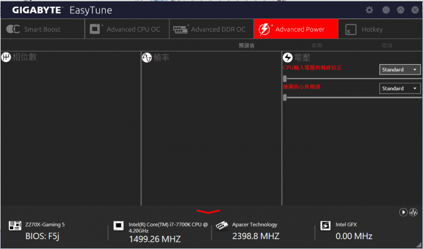
Task: Click the memory module icon beside Apacer Technology
Action: (222, 226)
